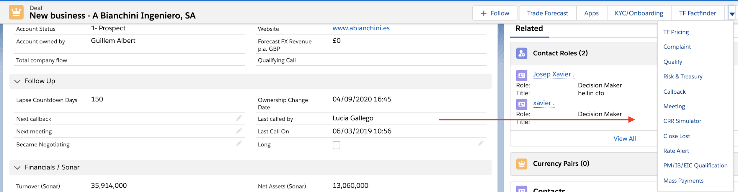738x192 pixels.
Task: Click the Follow button
Action: (495, 13)
